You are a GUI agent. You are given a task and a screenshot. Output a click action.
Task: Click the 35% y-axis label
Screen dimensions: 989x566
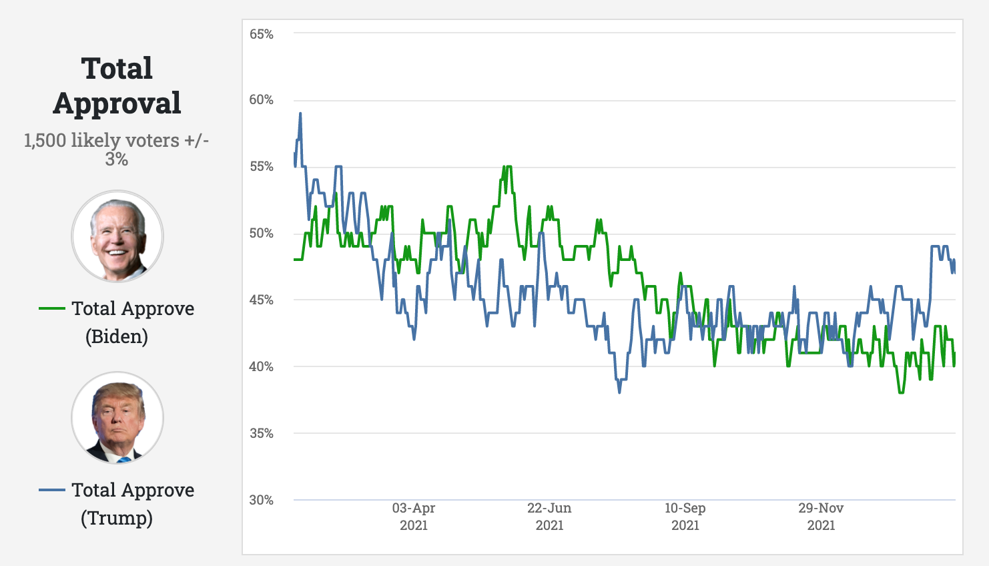point(262,433)
